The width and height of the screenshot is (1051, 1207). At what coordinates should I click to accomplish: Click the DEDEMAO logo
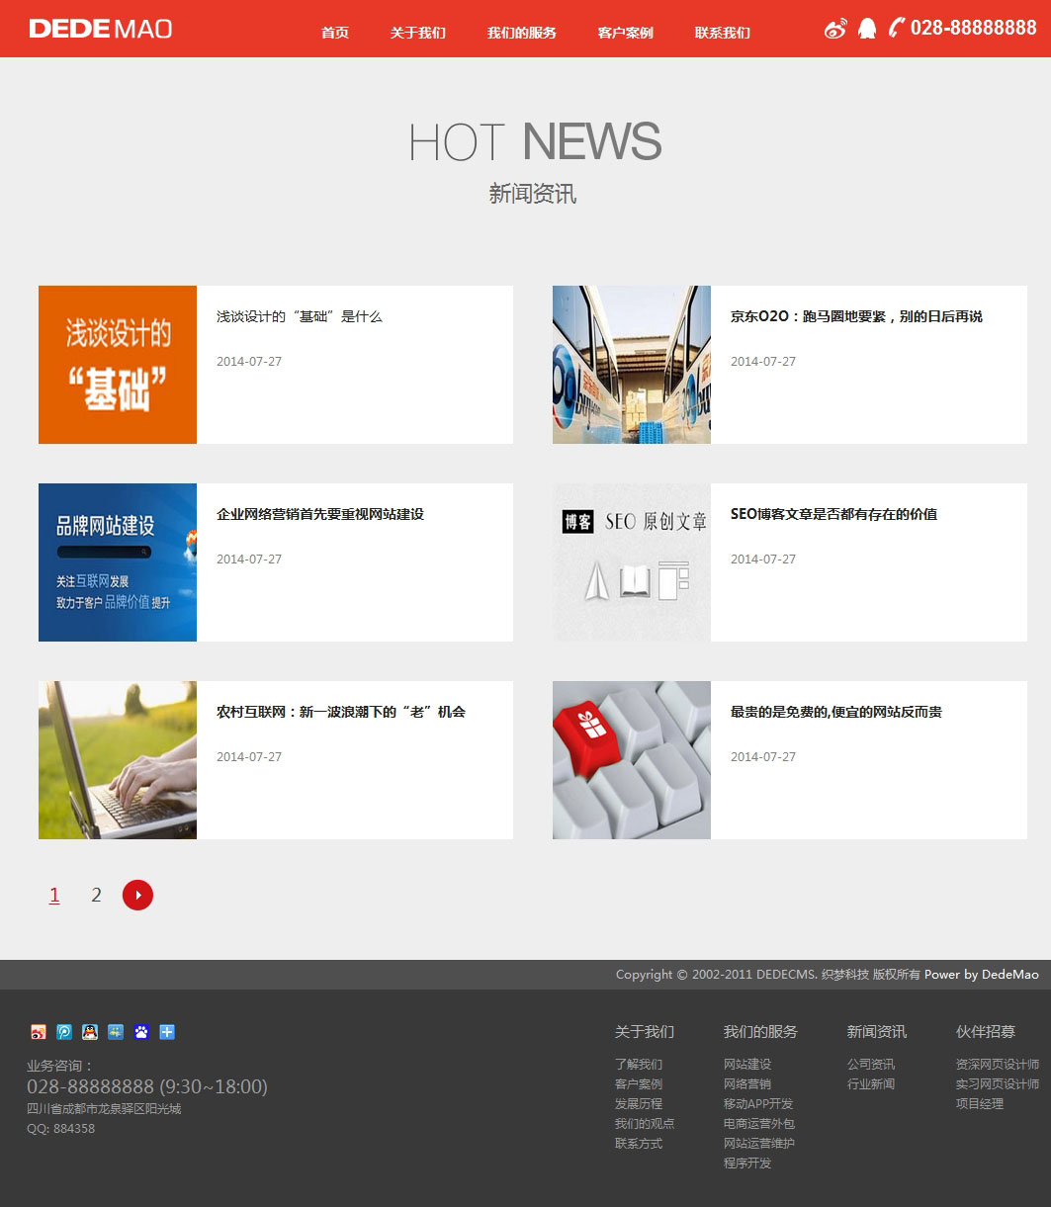tap(101, 29)
